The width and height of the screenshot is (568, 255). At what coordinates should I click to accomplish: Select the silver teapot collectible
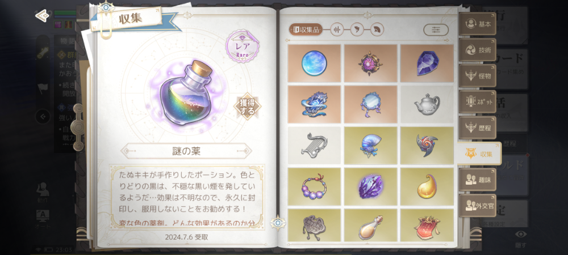tap(427, 104)
